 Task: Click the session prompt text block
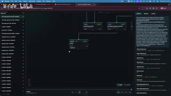click(x=152, y=31)
